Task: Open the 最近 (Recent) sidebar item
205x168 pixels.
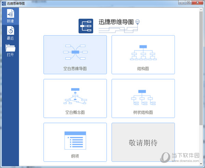Action: point(10,33)
